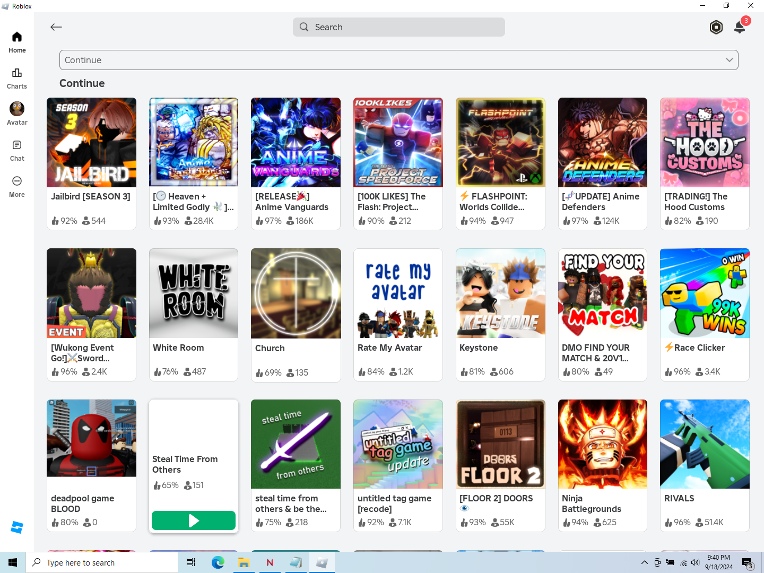Open the untitled tag game thumbnail
Image resolution: width=764 pixels, height=573 pixels.
click(398, 444)
